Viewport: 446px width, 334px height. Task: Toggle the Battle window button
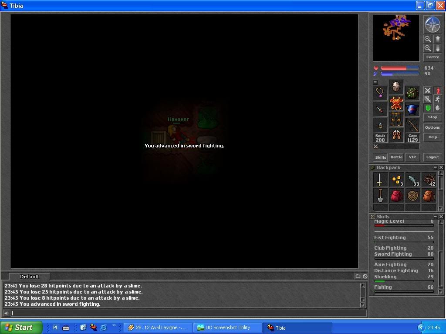tap(396, 157)
